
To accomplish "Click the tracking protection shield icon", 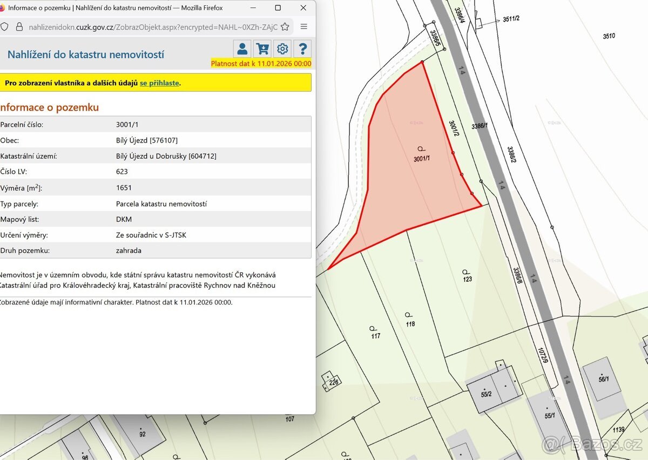I will click(4, 26).
